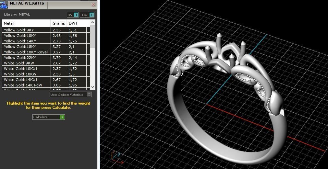328x169 pixels.
Task: Toggle the GV library switch
Action: 73,15
